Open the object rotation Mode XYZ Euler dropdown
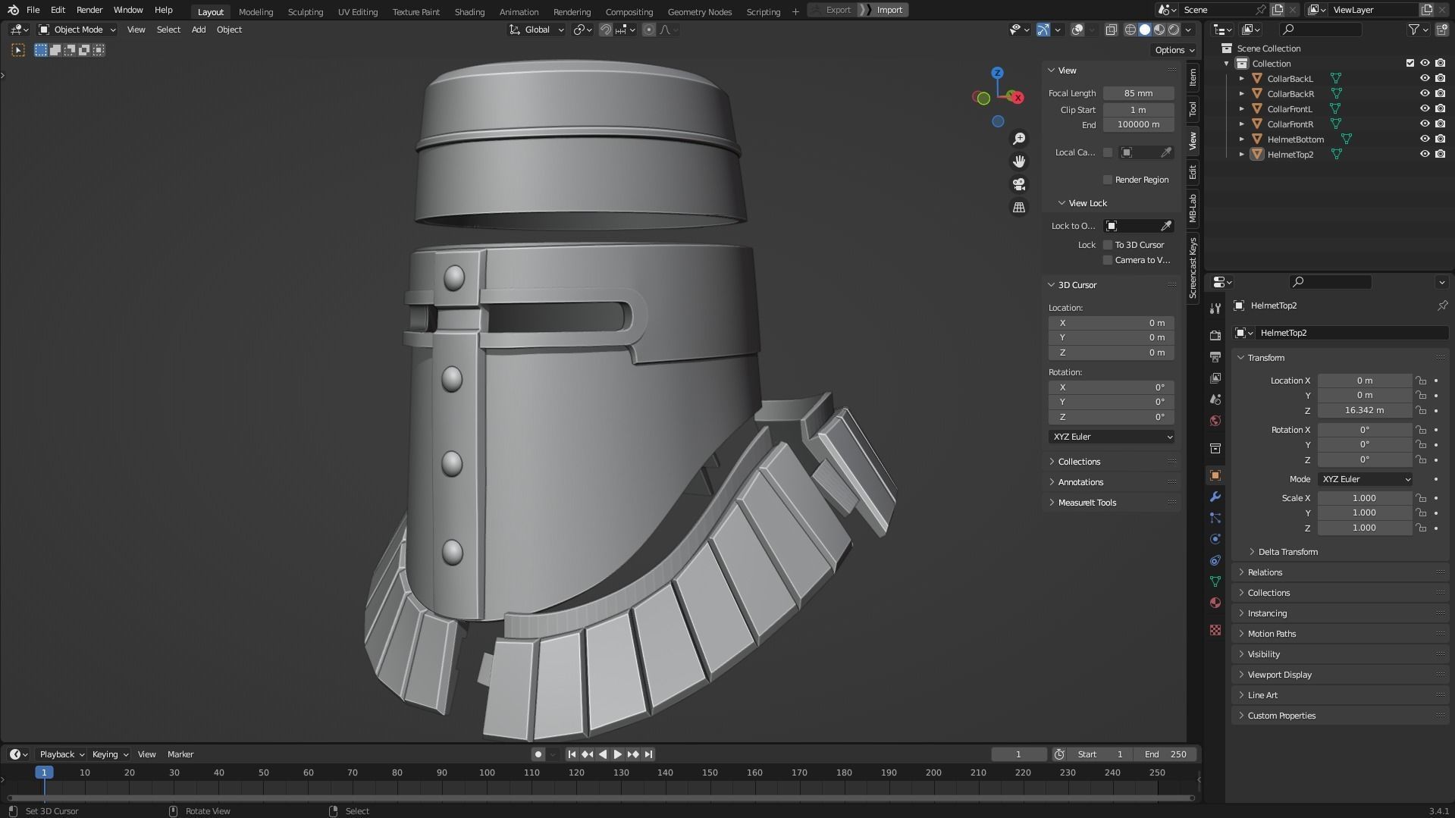The height and width of the screenshot is (818, 1455). 1365,479
